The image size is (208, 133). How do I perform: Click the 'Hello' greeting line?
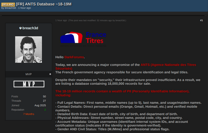(x=70, y=57)
